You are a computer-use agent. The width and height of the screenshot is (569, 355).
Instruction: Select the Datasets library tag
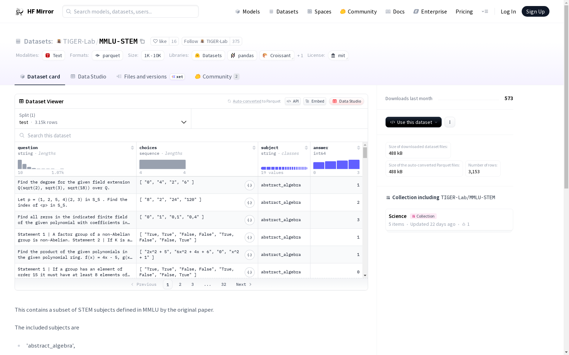208,55
